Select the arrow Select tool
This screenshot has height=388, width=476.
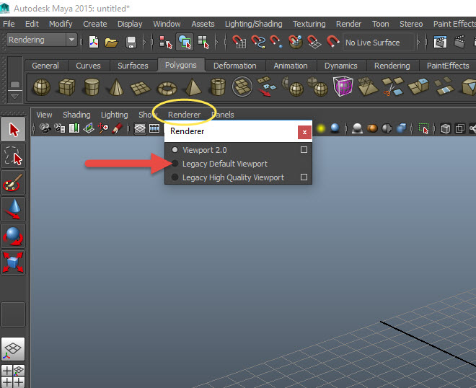tap(13, 129)
